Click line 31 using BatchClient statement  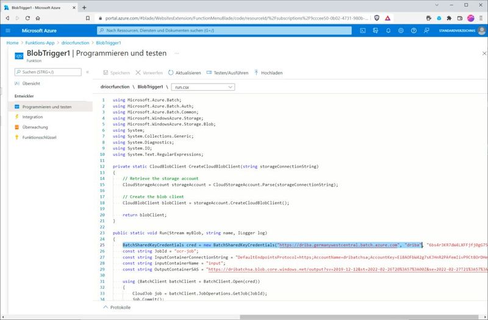click(x=191, y=282)
